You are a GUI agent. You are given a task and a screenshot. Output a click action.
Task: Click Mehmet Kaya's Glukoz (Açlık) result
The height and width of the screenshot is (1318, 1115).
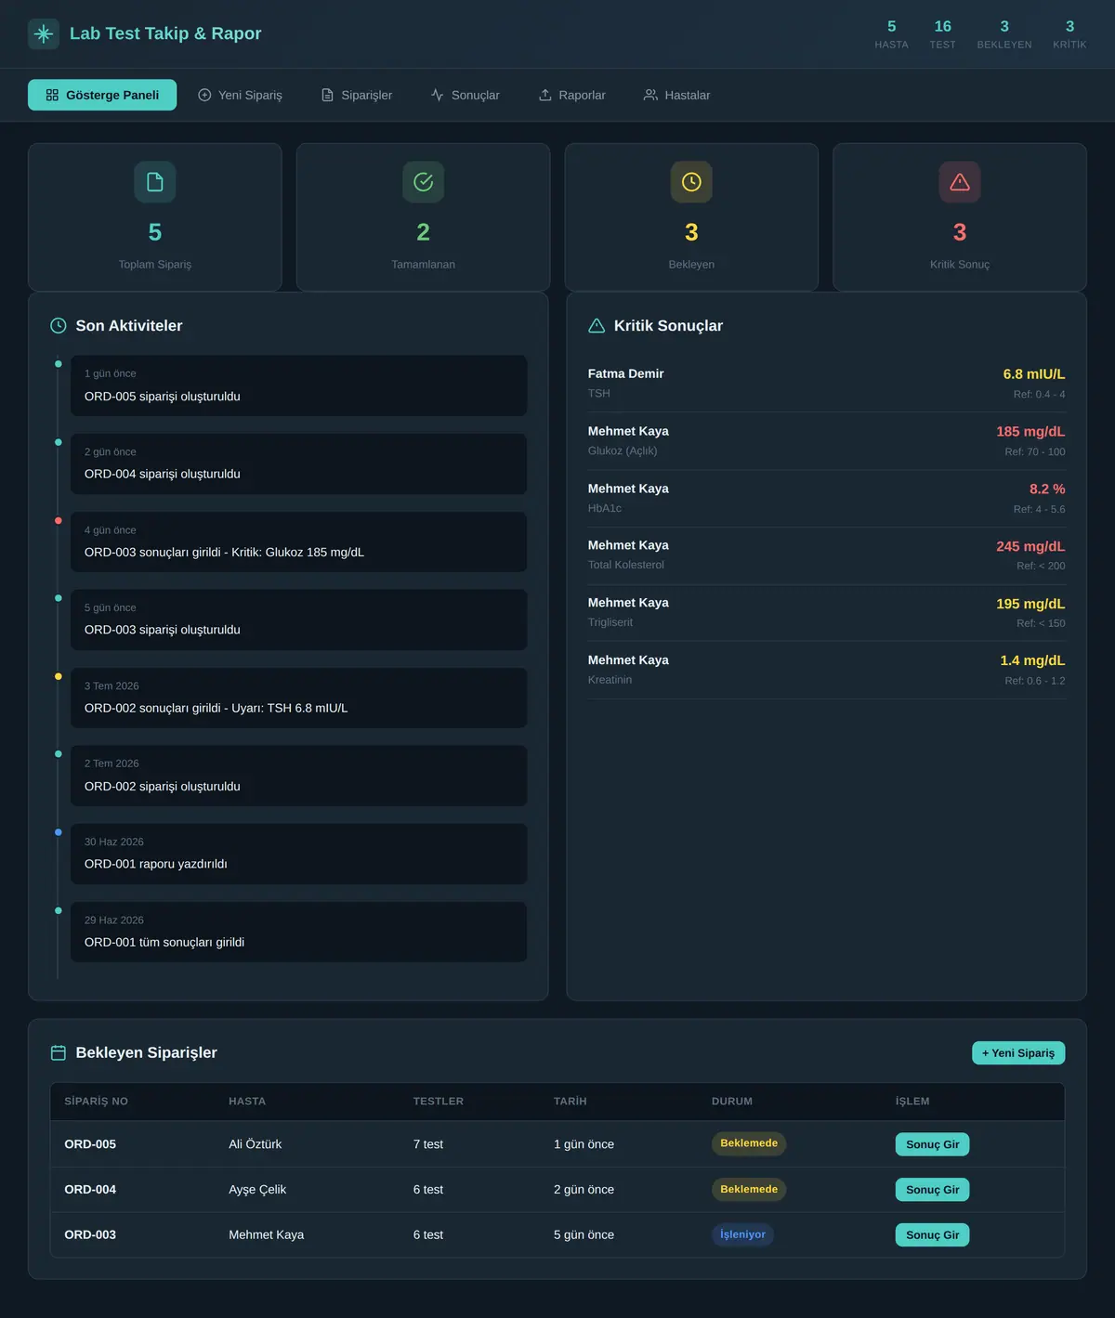pyautogui.click(x=826, y=441)
